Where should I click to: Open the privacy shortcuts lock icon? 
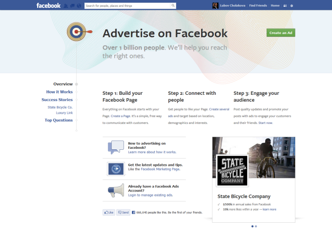[285, 6]
